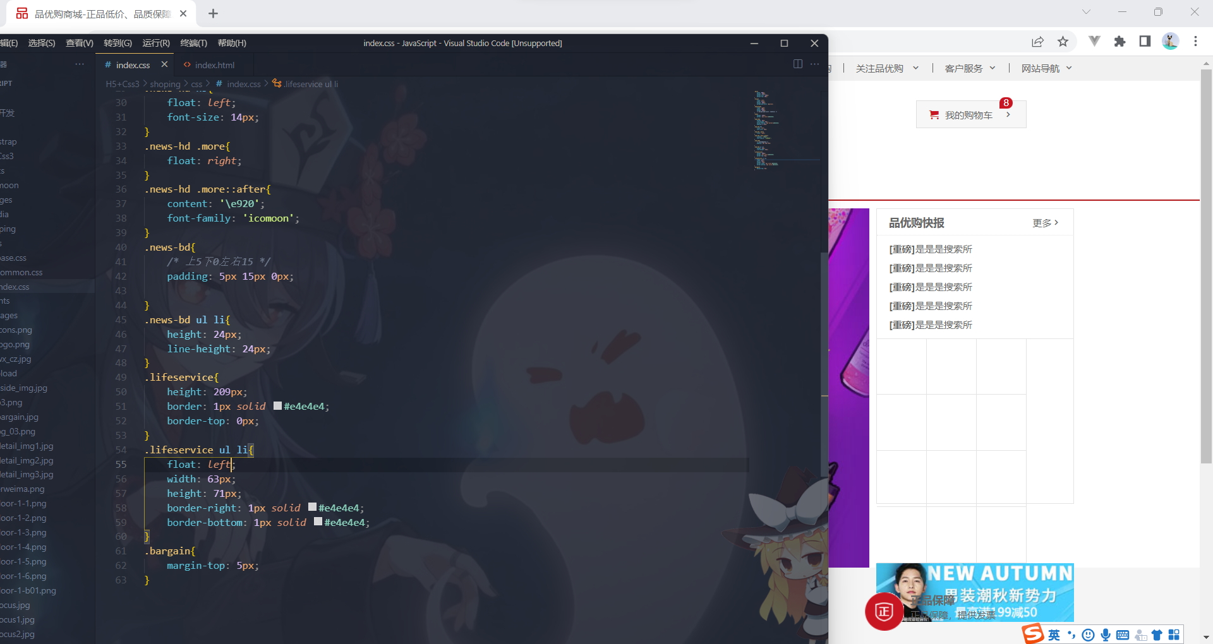The width and height of the screenshot is (1213, 644).
Task: Open the third [重磅] news link
Action: 931,287
